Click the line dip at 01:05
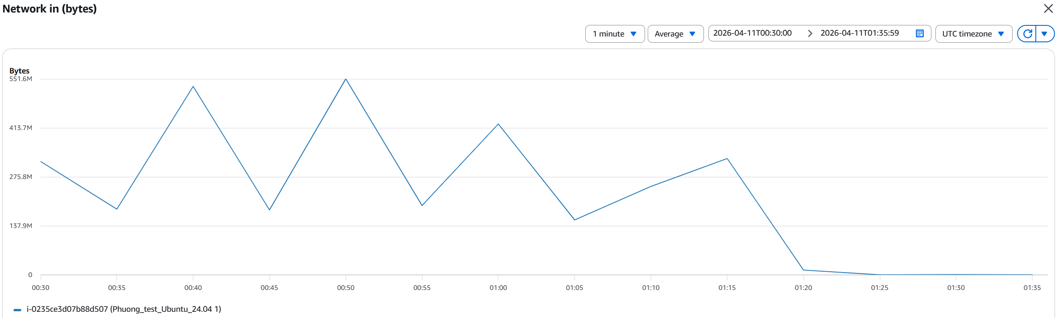The image size is (1059, 318). [x=575, y=220]
